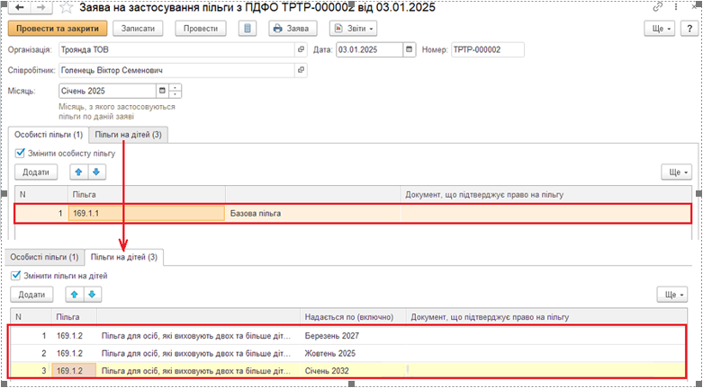Click the Записати button
This screenshot has height=388, width=703.
[137, 29]
